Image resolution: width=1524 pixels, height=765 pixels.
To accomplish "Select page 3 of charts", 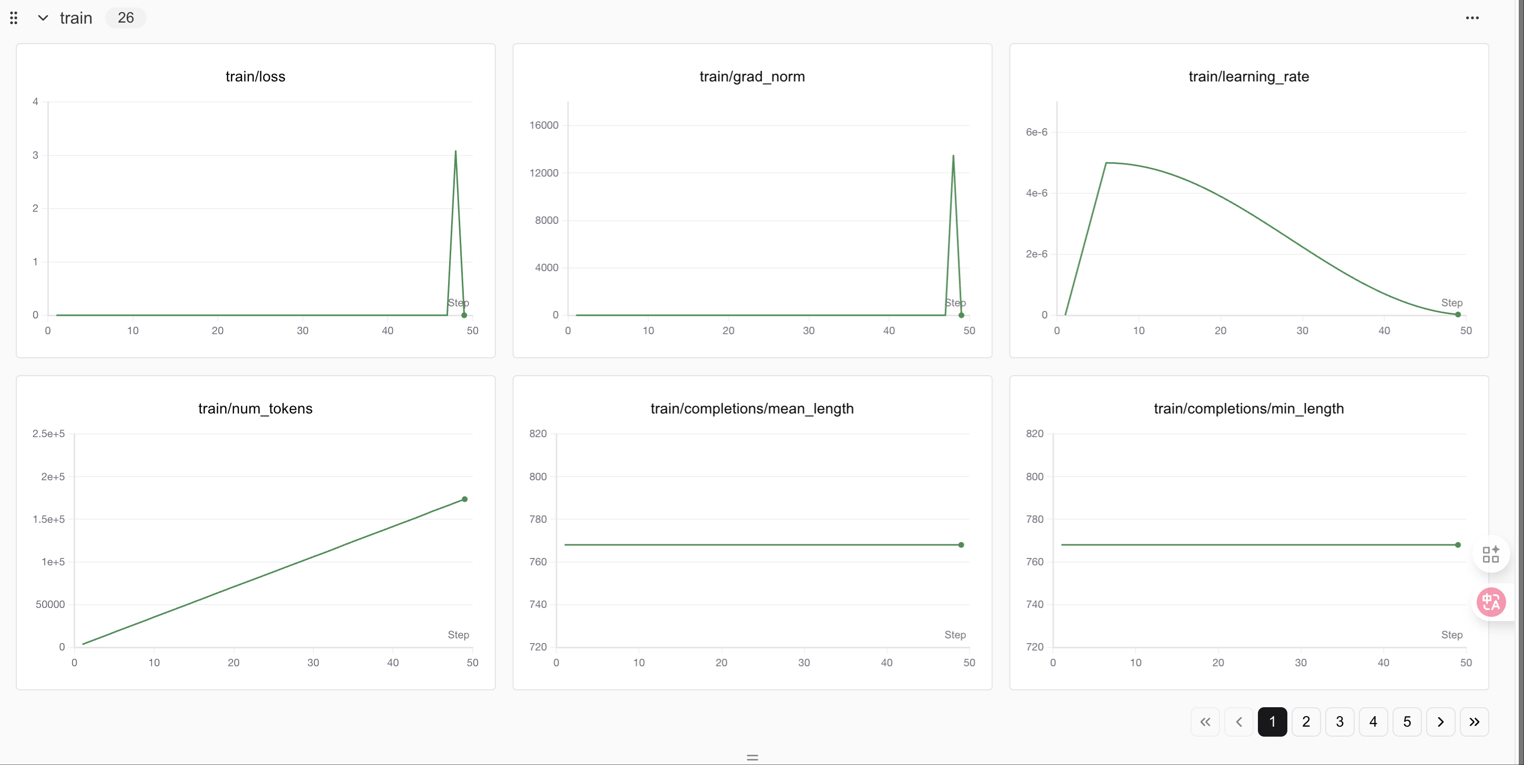I will click(1339, 721).
